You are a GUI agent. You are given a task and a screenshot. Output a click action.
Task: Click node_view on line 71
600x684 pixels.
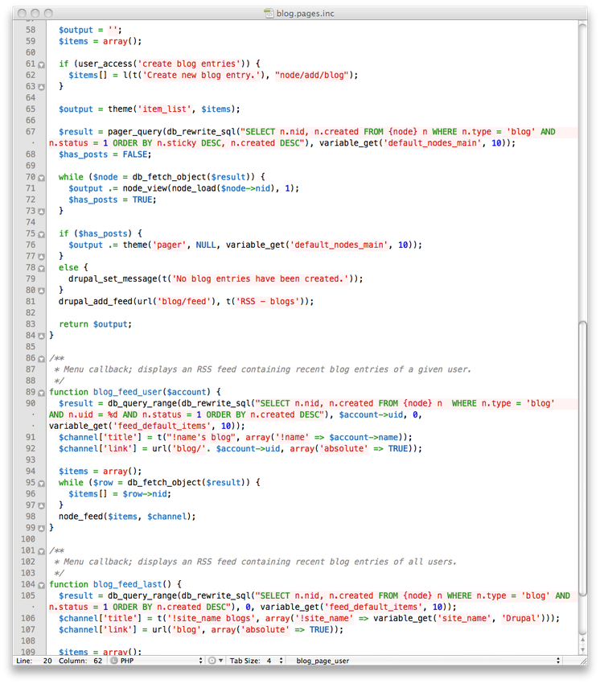point(145,188)
